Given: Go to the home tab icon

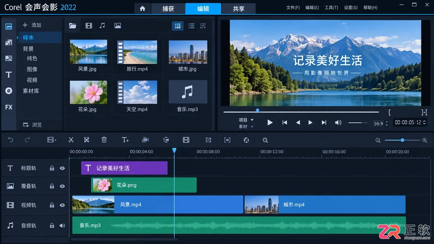Looking at the screenshot, I should (x=142, y=8).
